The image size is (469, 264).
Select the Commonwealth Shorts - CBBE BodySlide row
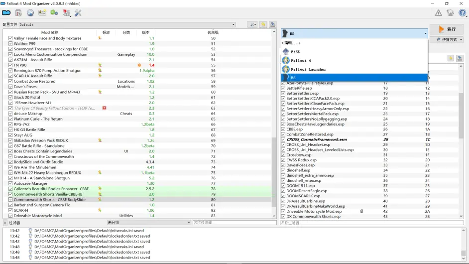[137, 199]
